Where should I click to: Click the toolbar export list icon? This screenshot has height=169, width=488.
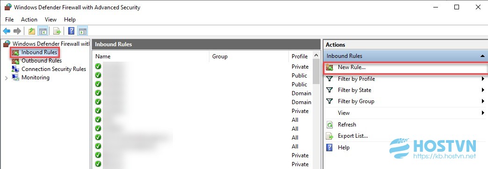pos(57,31)
